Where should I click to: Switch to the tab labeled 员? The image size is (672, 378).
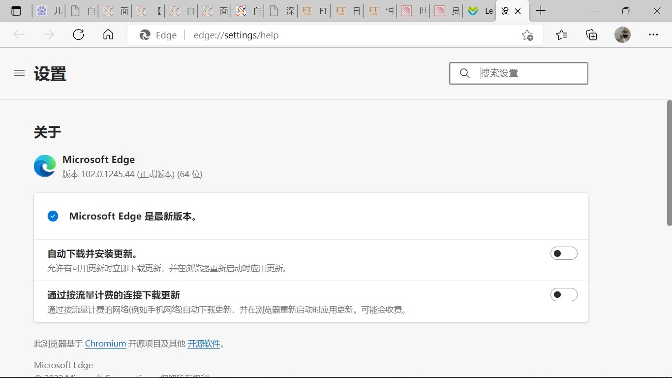447,11
